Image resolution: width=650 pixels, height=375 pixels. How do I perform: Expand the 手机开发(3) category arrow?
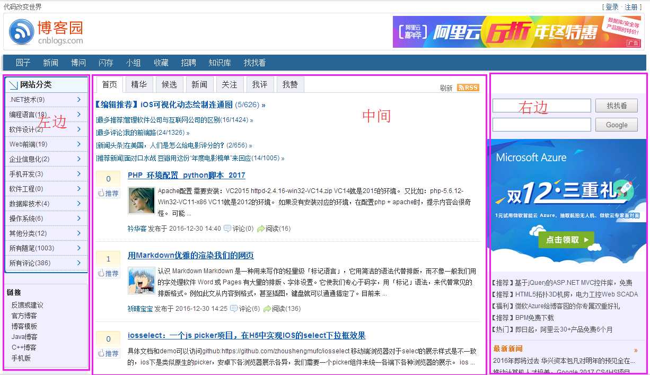78,173
